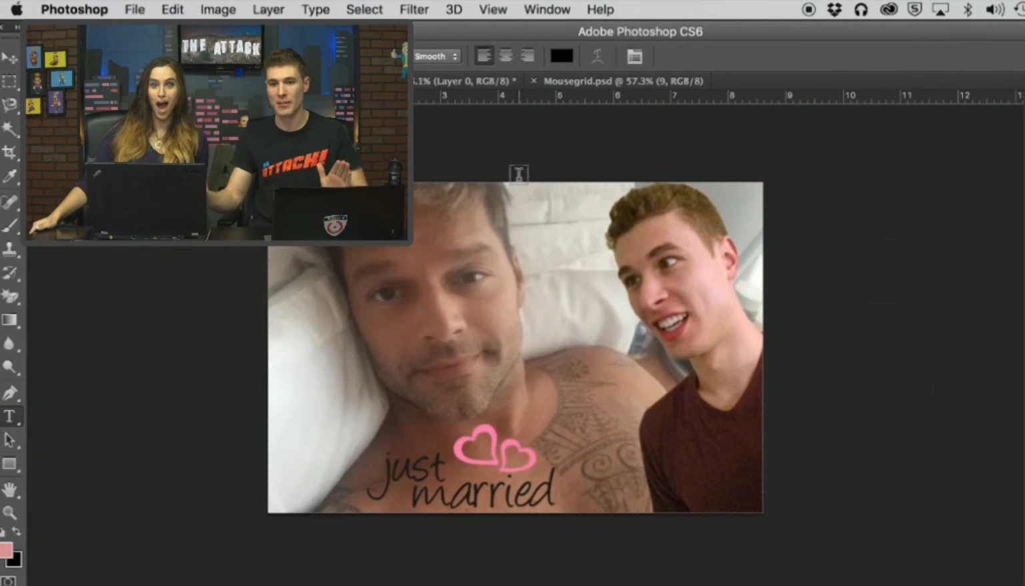Pick the History Brush tool
1025x586 pixels.
tap(9, 273)
